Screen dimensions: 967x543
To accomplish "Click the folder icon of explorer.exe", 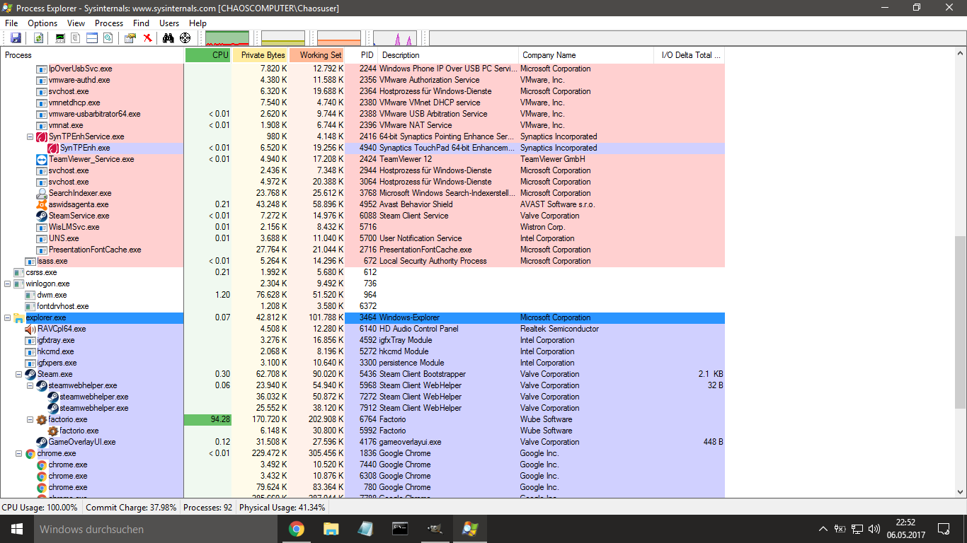I will point(19,317).
